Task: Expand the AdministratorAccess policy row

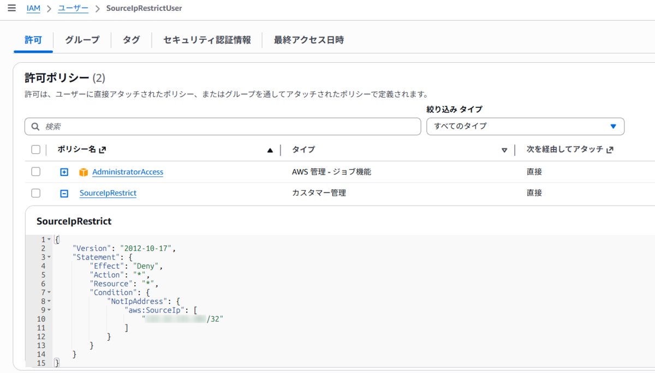Action: [x=64, y=172]
